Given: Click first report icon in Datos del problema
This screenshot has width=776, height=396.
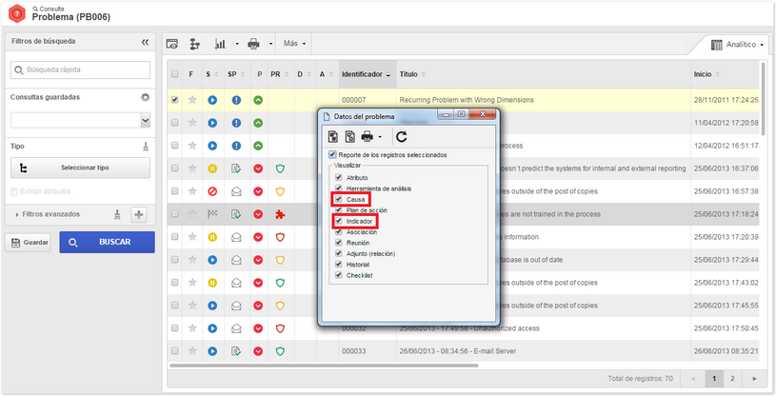Looking at the screenshot, I should tap(334, 137).
